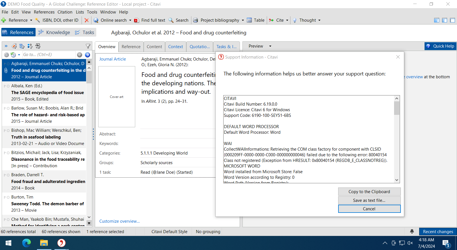Open the Window menu

tap(108, 12)
